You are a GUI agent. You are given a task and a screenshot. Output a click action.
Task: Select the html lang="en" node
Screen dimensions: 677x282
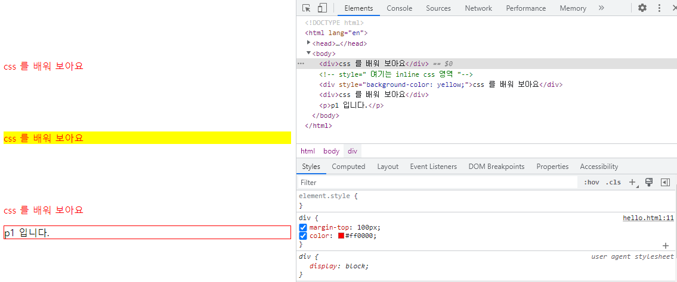336,33
